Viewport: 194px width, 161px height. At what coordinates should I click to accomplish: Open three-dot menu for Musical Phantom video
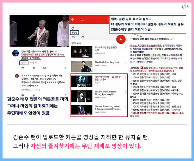(x=125, y=107)
